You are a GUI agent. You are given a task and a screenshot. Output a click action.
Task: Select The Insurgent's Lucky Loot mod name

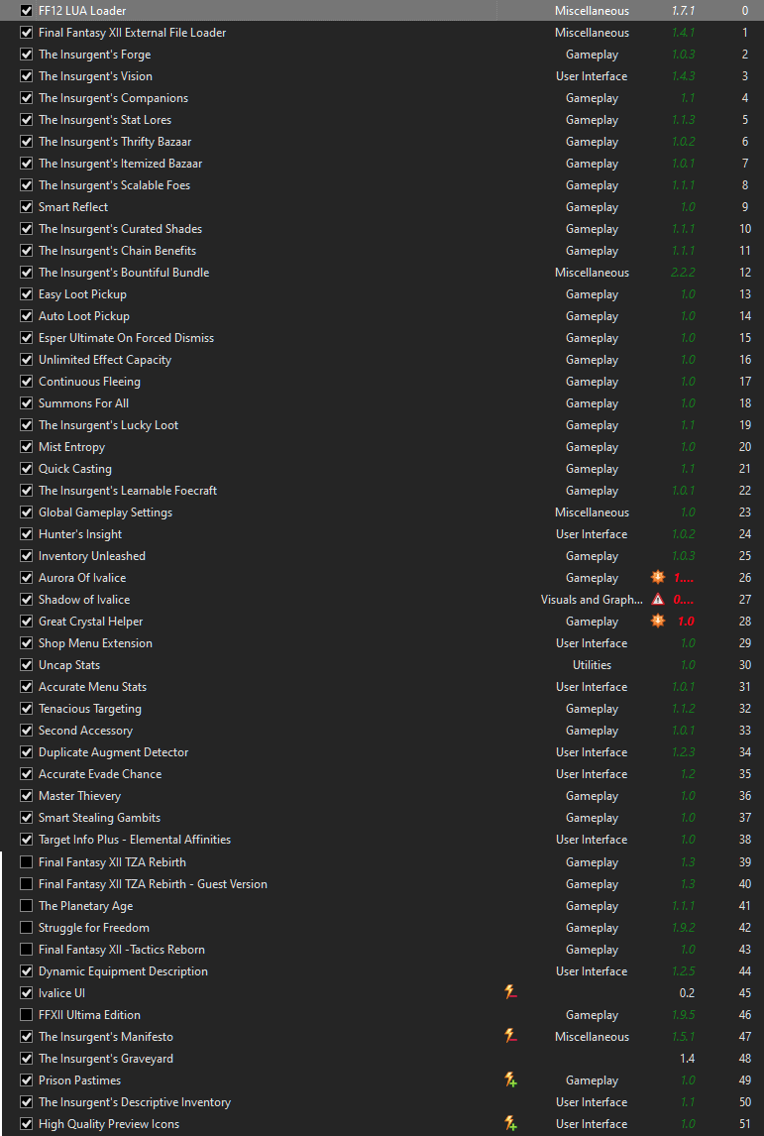coord(109,425)
